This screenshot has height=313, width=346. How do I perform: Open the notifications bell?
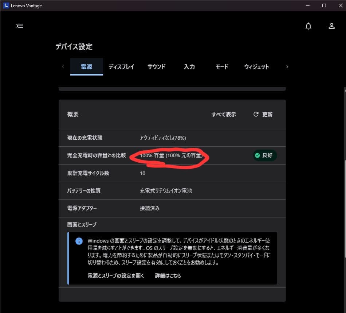click(x=308, y=26)
